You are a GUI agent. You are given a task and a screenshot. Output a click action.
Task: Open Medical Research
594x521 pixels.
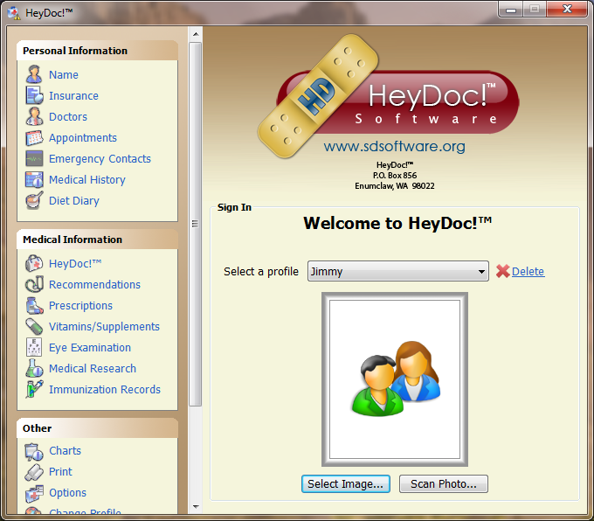coord(93,368)
